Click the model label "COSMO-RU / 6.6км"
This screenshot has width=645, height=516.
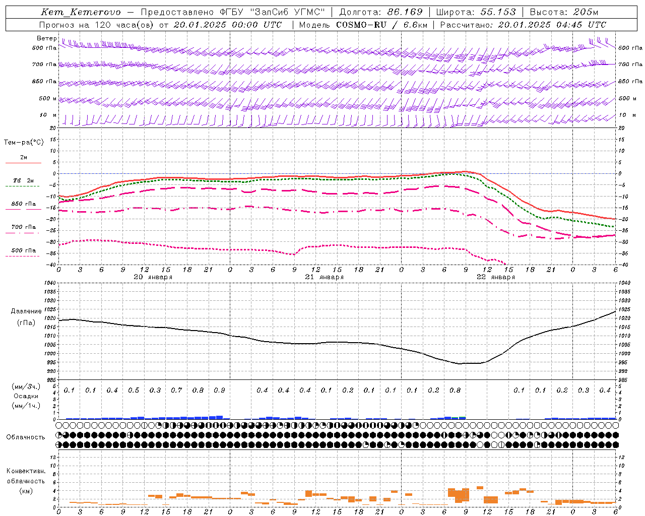point(381,25)
